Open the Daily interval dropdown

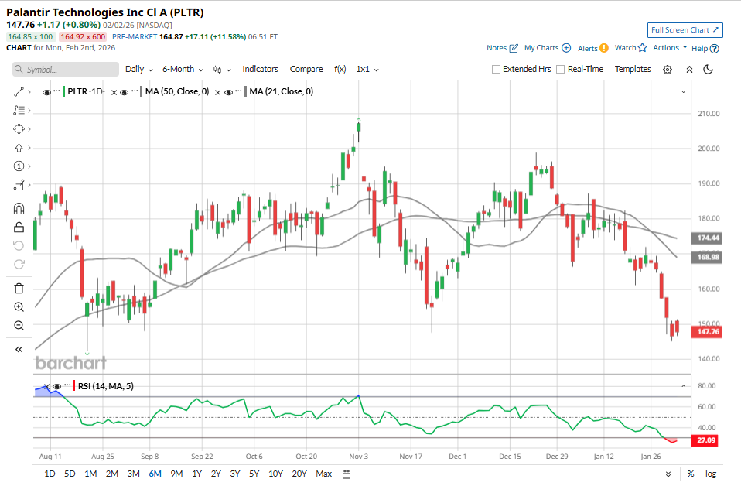[138, 69]
